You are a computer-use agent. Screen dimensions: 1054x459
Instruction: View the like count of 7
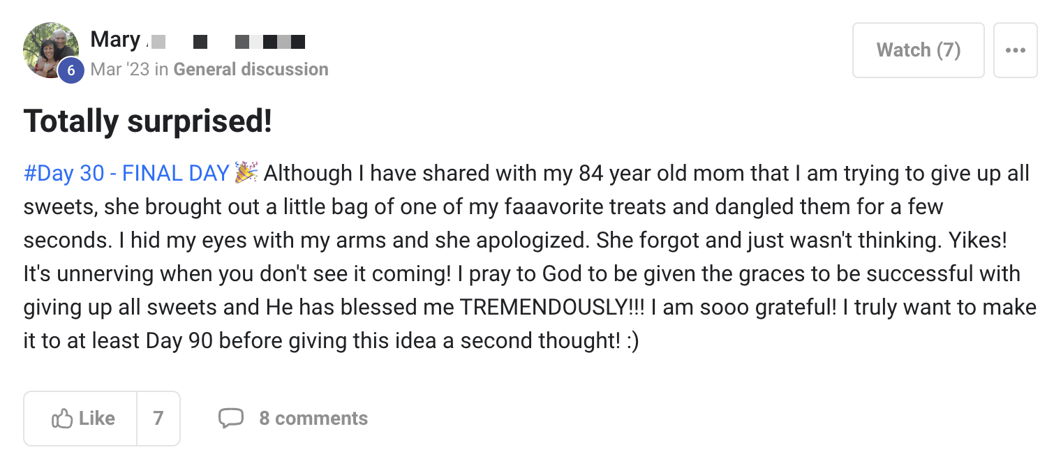tap(158, 419)
